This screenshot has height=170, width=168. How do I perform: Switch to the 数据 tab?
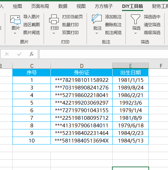tap(63, 6)
